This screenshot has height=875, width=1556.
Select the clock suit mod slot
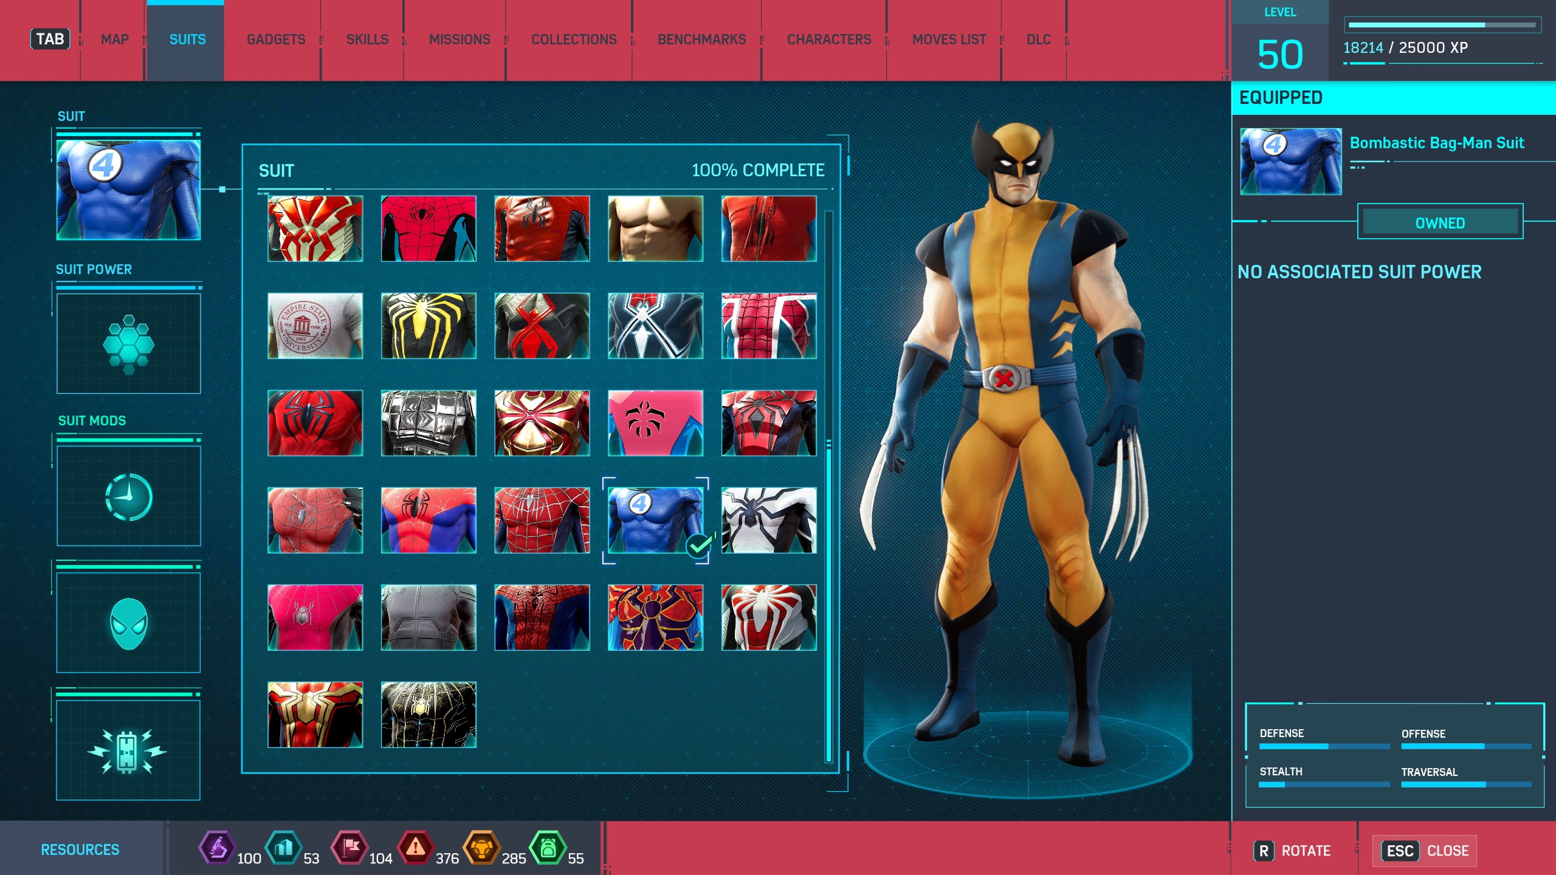coord(128,496)
